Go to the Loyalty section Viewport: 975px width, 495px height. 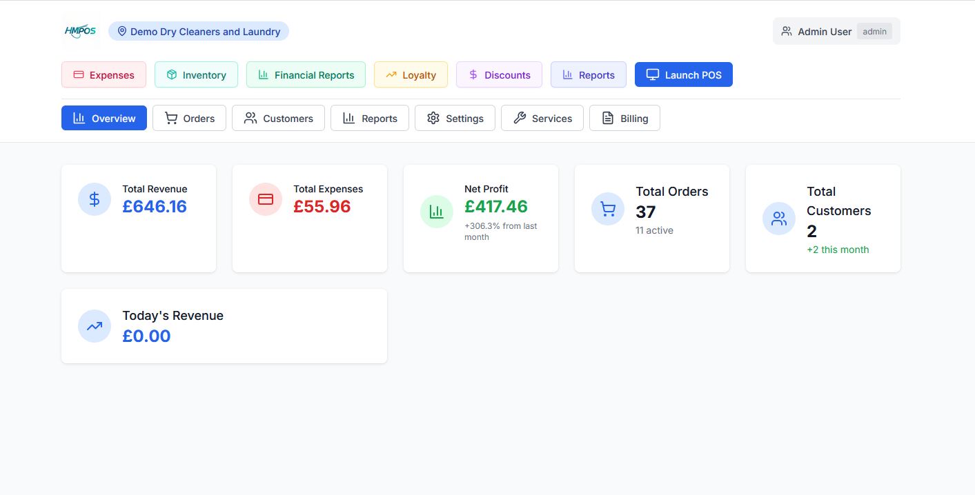(411, 74)
